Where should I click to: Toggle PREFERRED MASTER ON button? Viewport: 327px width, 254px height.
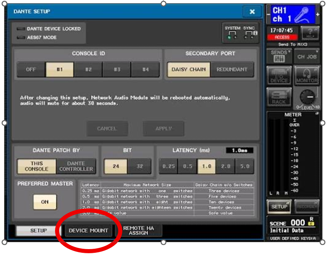click(45, 202)
